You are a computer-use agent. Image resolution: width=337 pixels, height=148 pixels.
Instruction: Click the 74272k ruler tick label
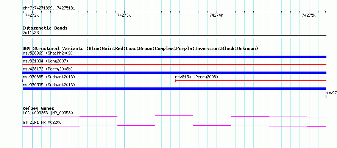tap(32, 15)
